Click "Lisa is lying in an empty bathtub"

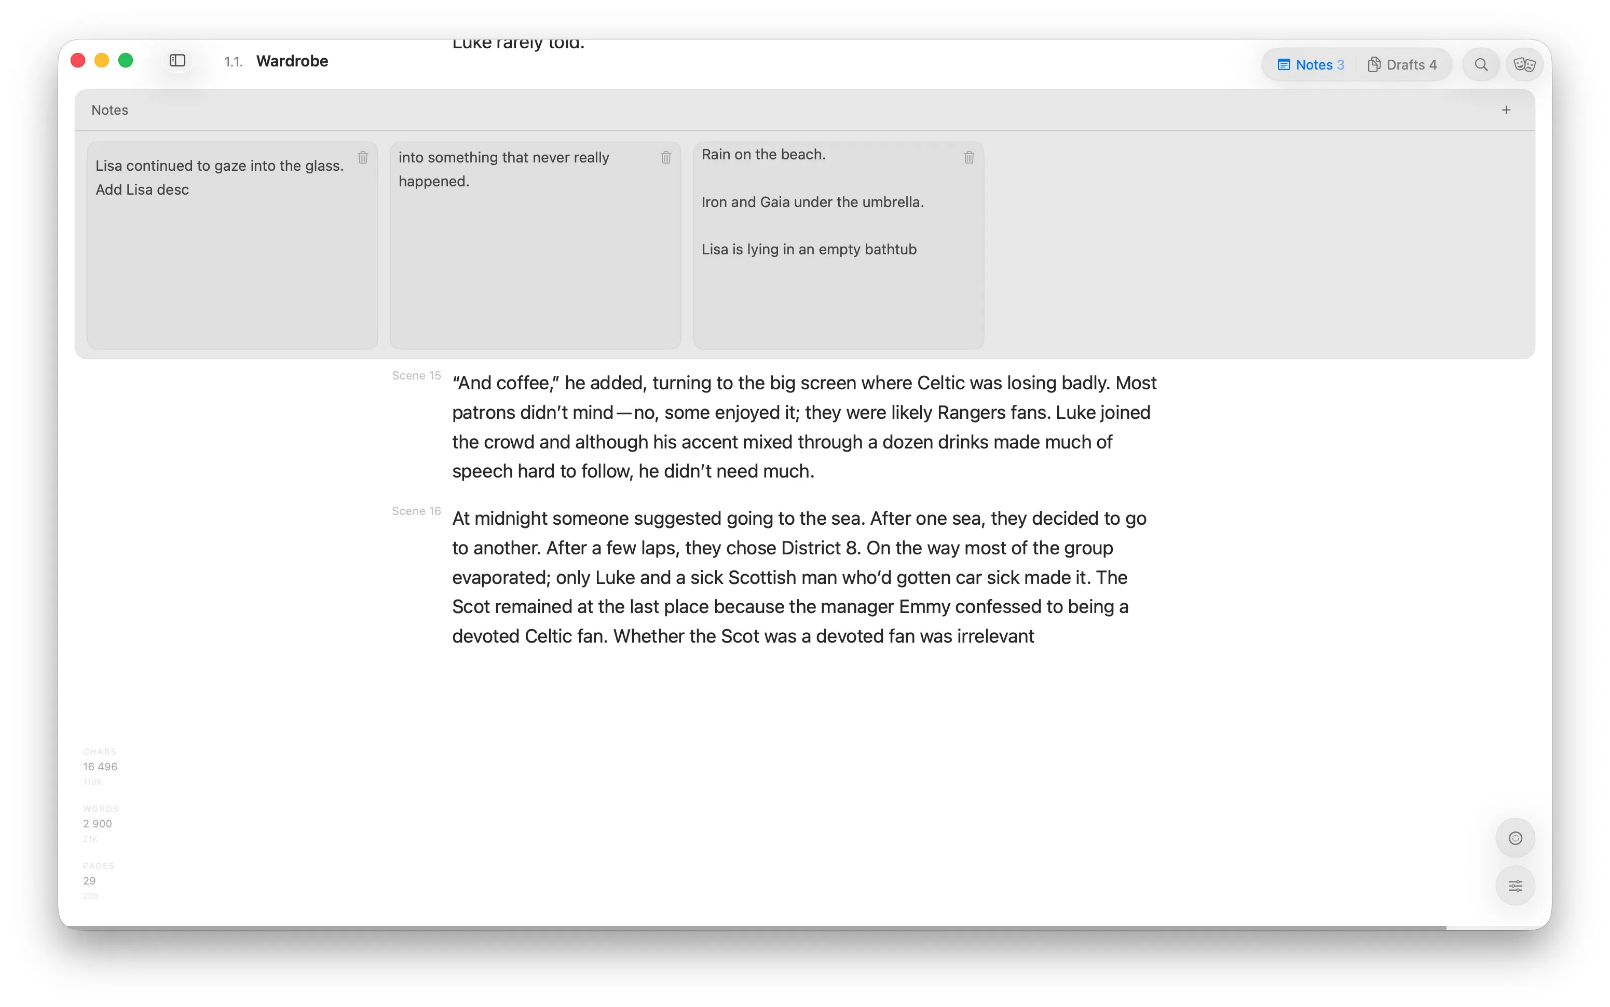coord(809,249)
